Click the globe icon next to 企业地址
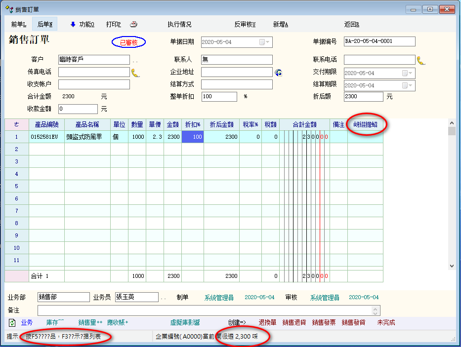This screenshot has width=461, height=347. [279, 73]
